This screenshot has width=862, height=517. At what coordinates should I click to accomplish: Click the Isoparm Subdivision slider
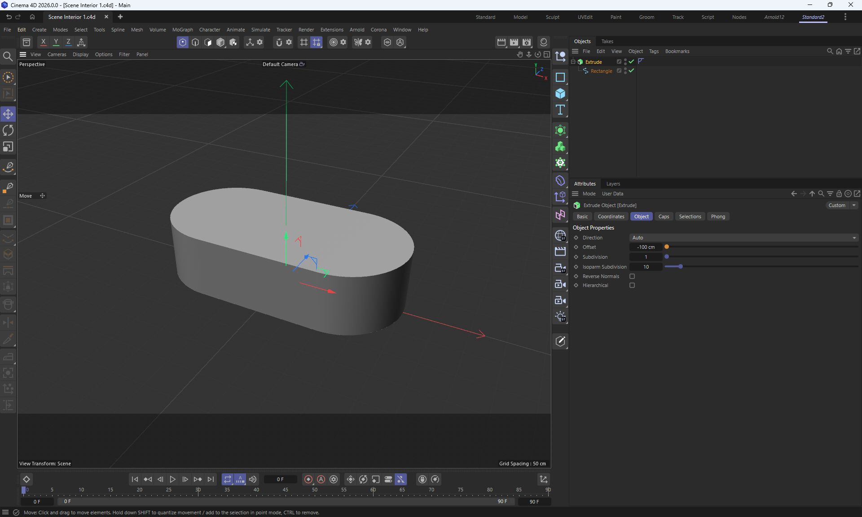tap(681, 267)
